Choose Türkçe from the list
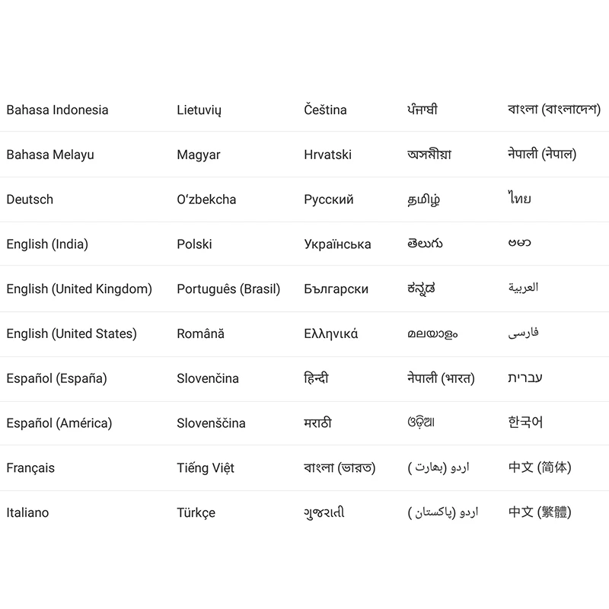Screen dimensions: 609x609 pyautogui.click(x=196, y=512)
